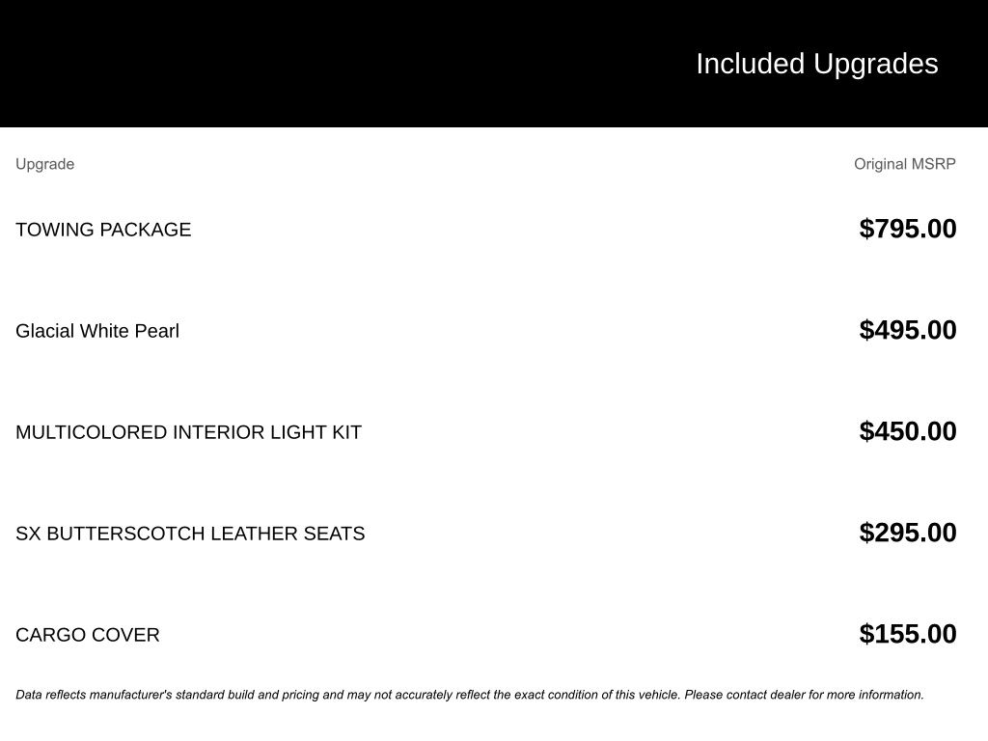The image size is (988, 741).
Task: Click the $450.00 light kit price
Action: tap(908, 431)
